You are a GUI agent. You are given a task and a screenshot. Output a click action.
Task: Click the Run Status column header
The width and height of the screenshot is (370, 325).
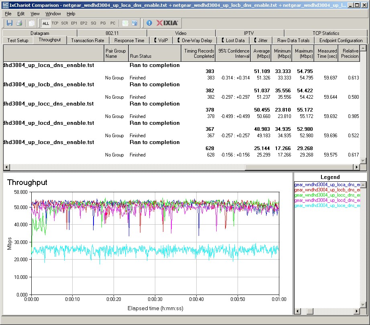point(155,53)
